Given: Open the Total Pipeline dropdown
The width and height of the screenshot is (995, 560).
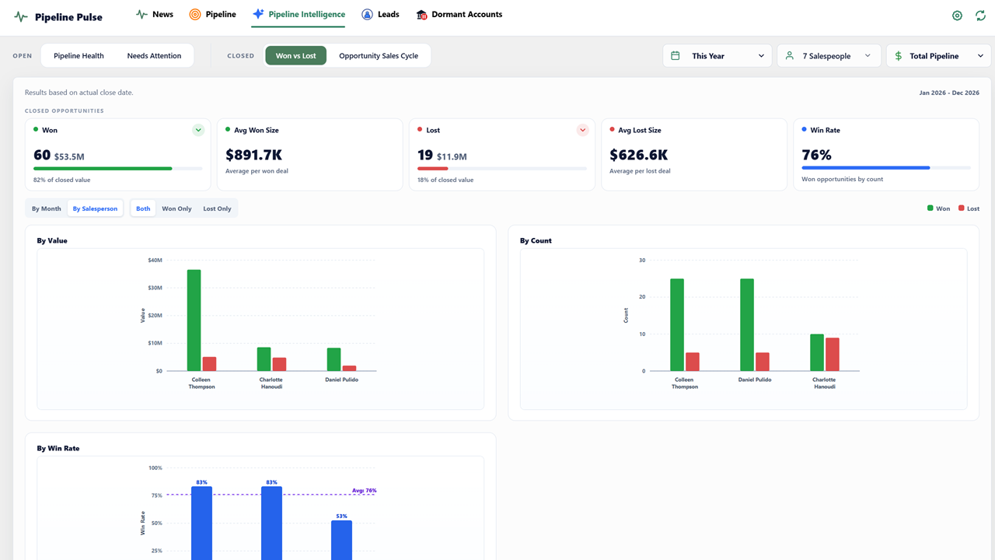Looking at the screenshot, I should pos(938,56).
